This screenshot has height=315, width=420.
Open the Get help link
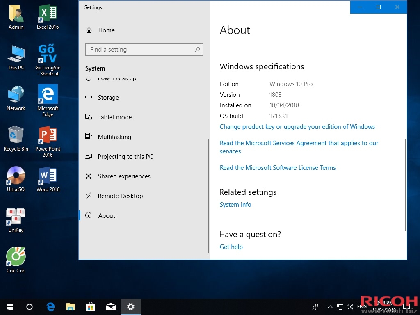pos(231,247)
